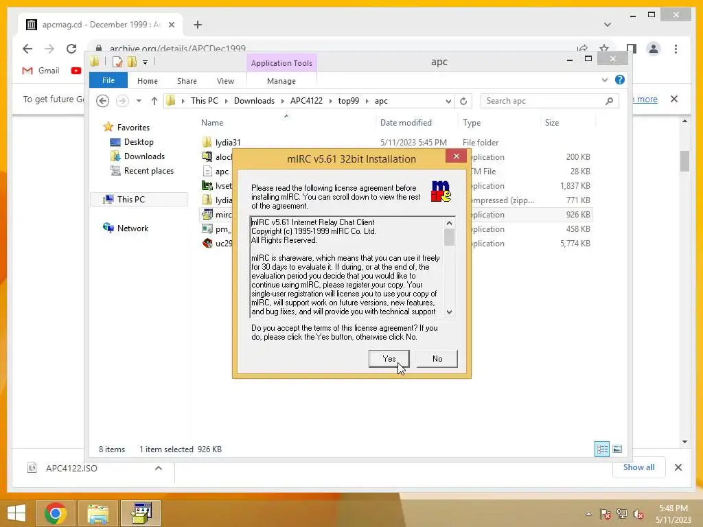This screenshot has height=527, width=703.
Task: Switch to details view layout icon
Action: 601,449
